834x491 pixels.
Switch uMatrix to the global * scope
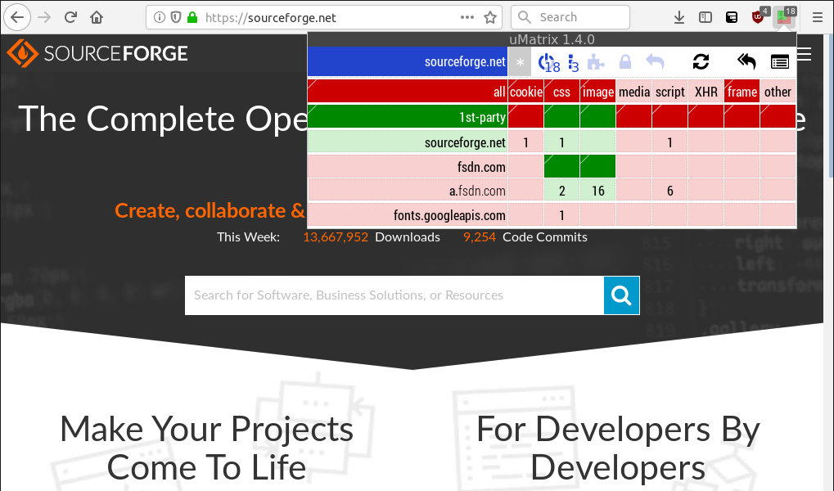pos(521,61)
